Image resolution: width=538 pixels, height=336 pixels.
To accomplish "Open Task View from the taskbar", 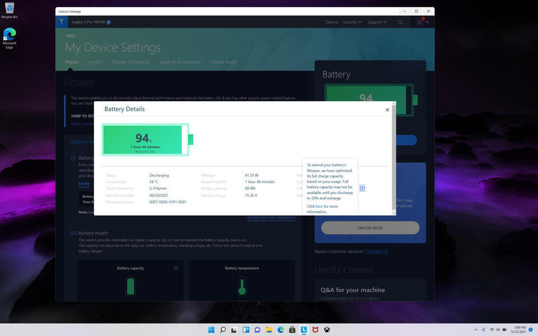I will 234,330.
